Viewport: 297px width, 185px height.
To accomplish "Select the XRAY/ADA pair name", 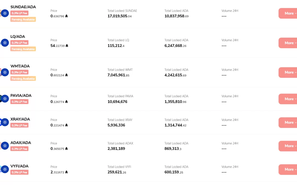I will click(x=20, y=119).
